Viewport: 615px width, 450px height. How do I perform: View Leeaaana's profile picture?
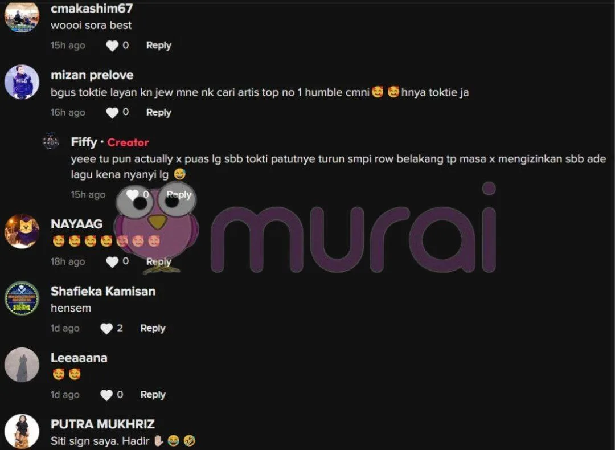tap(22, 365)
